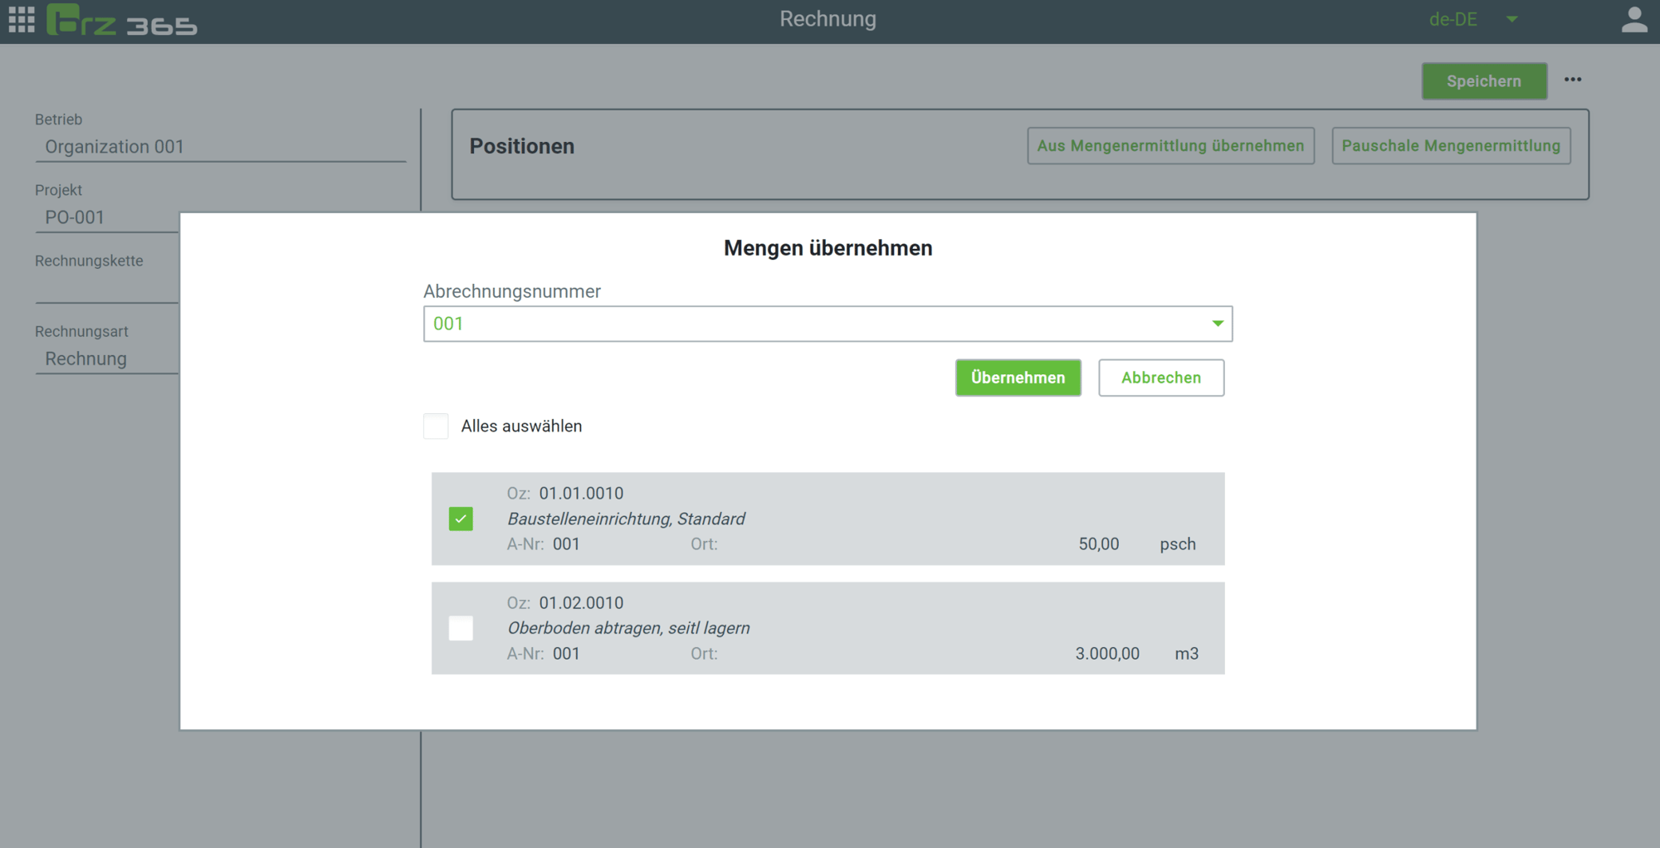Click Aus Mengenermittlung übernehmen button

(1170, 146)
